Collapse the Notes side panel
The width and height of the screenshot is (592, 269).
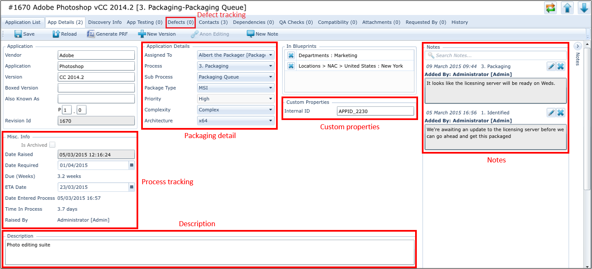[578, 46]
